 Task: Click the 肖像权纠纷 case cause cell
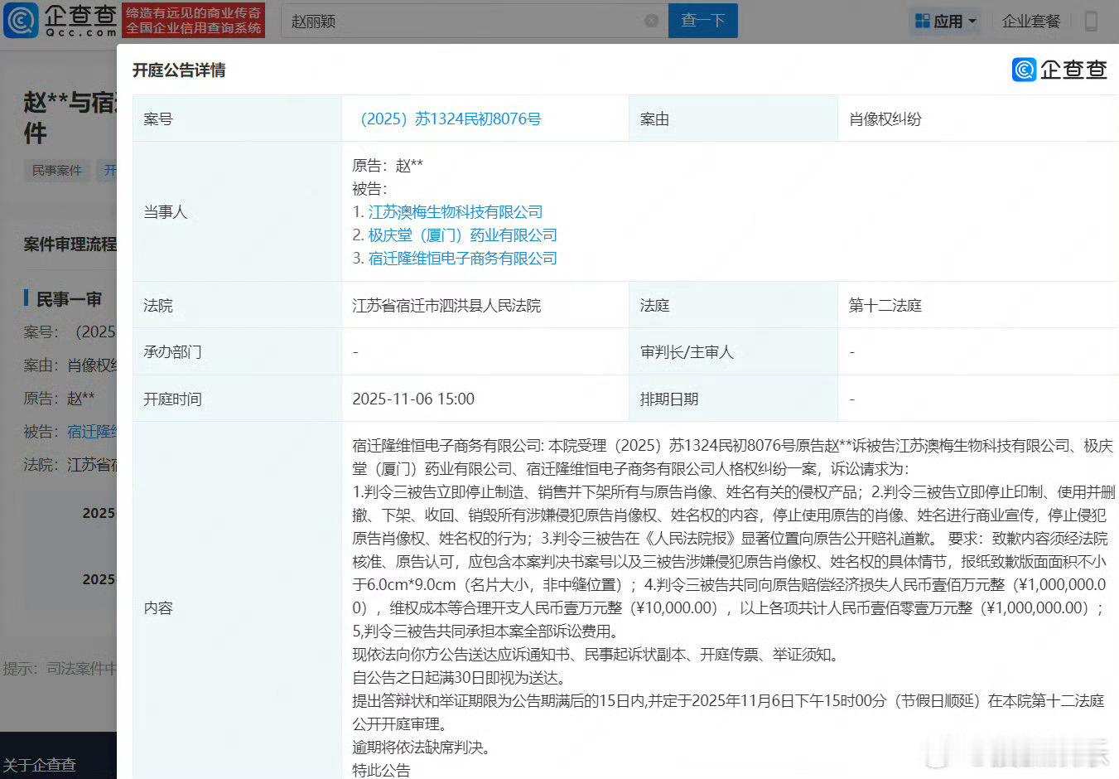pyautogui.click(x=978, y=119)
